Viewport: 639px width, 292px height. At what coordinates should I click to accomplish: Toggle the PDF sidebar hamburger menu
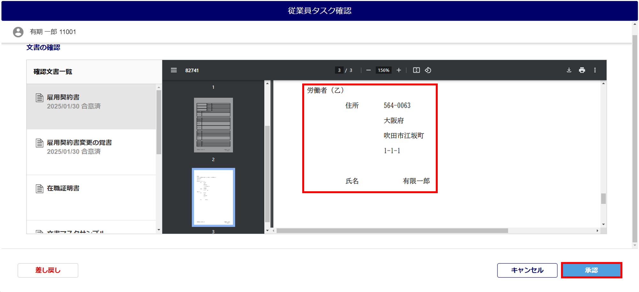point(174,70)
